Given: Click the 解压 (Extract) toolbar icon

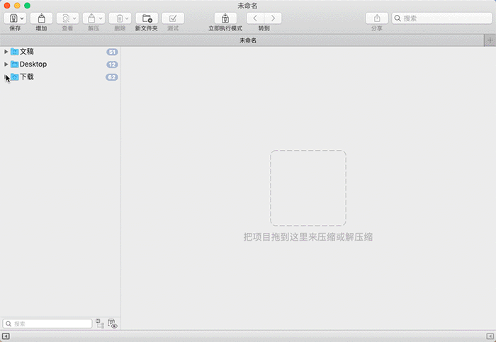Looking at the screenshot, I should (x=91, y=18).
